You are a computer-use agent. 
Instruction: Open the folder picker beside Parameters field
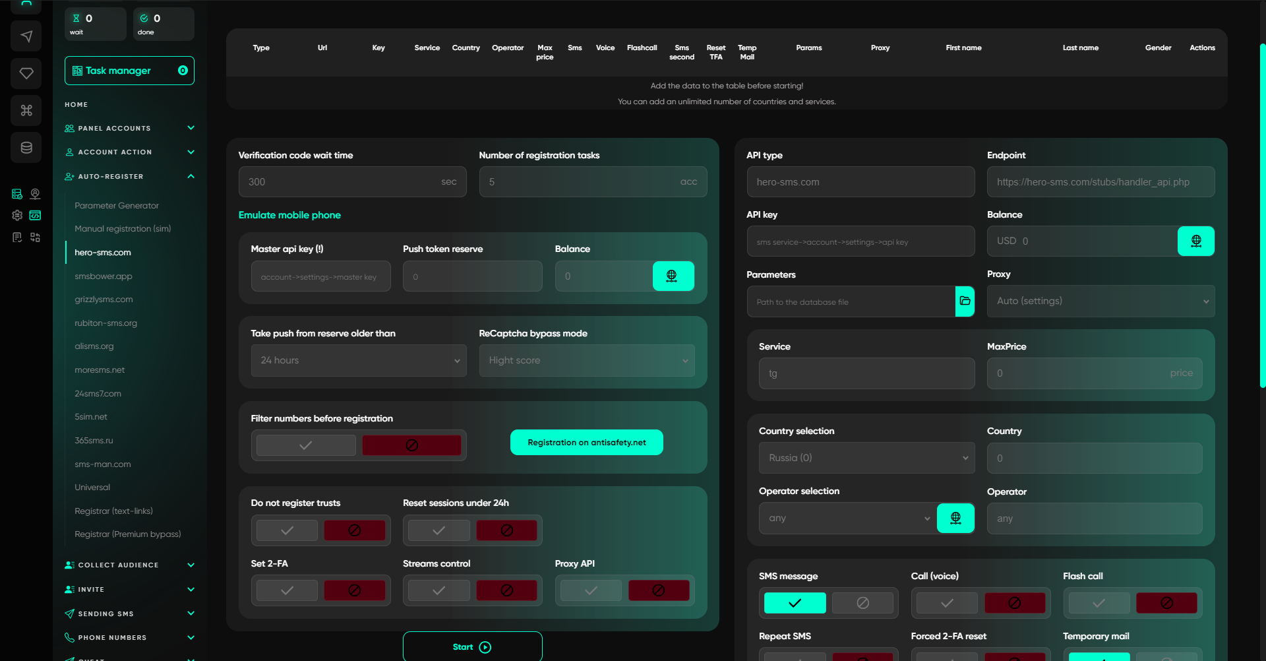click(965, 301)
